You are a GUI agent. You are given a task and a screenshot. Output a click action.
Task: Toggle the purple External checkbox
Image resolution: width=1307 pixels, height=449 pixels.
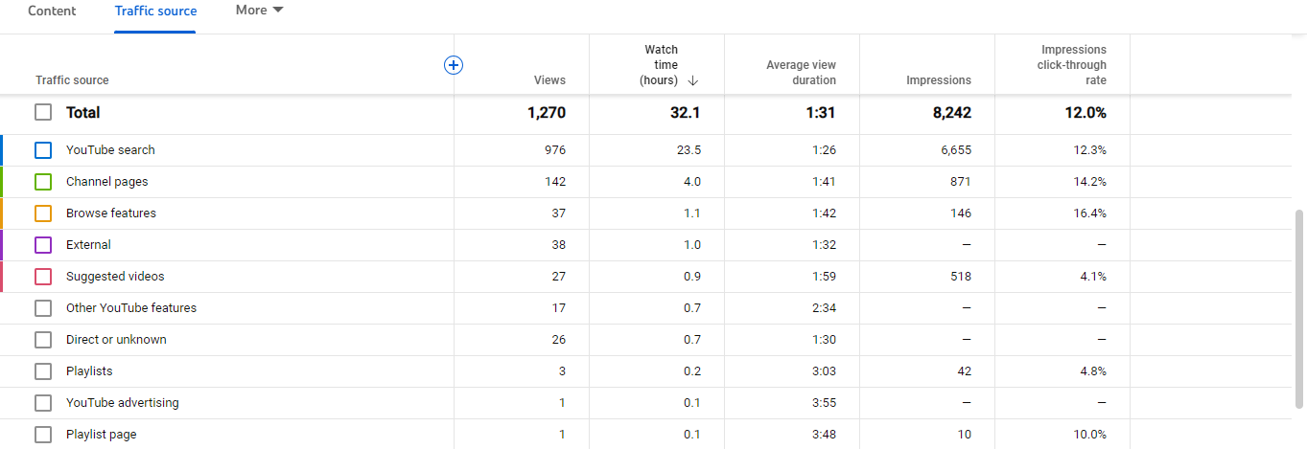coord(43,245)
